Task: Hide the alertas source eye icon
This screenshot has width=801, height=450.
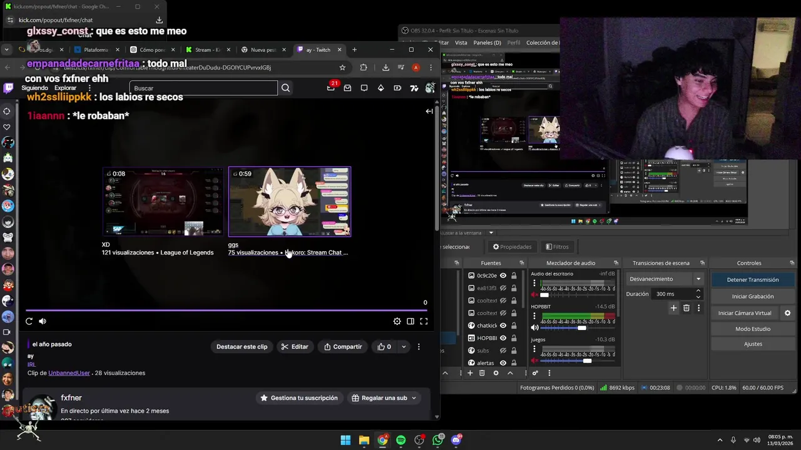Action: click(x=503, y=363)
